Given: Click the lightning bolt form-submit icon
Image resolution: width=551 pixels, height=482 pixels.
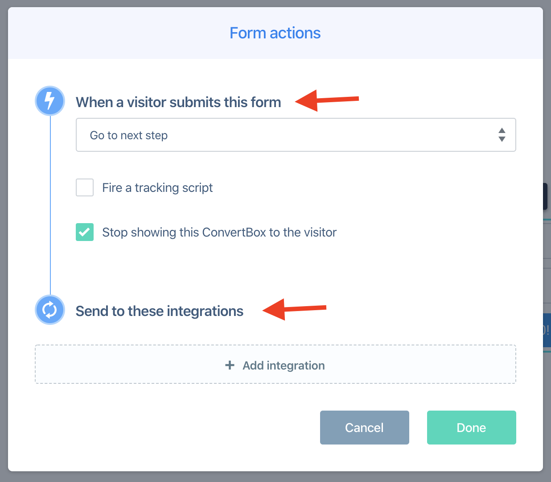Looking at the screenshot, I should coord(50,101).
